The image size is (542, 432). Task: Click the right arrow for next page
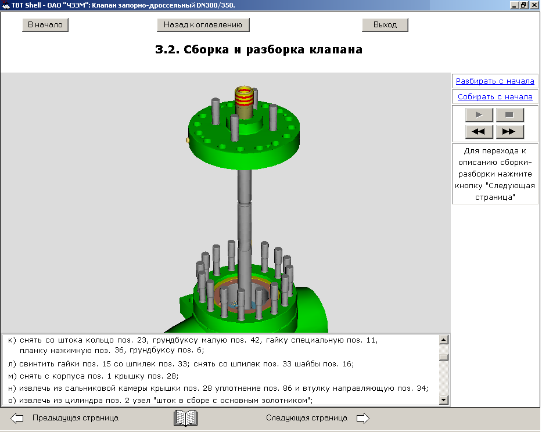tap(363, 418)
